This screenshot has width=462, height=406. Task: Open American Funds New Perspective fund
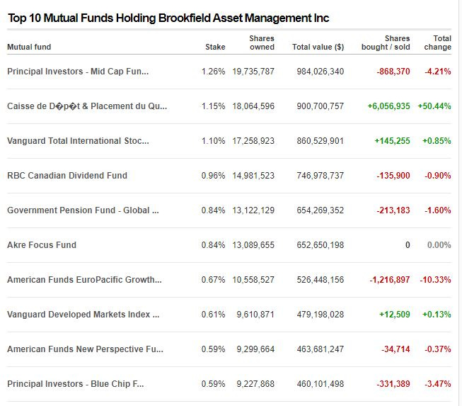85,349
